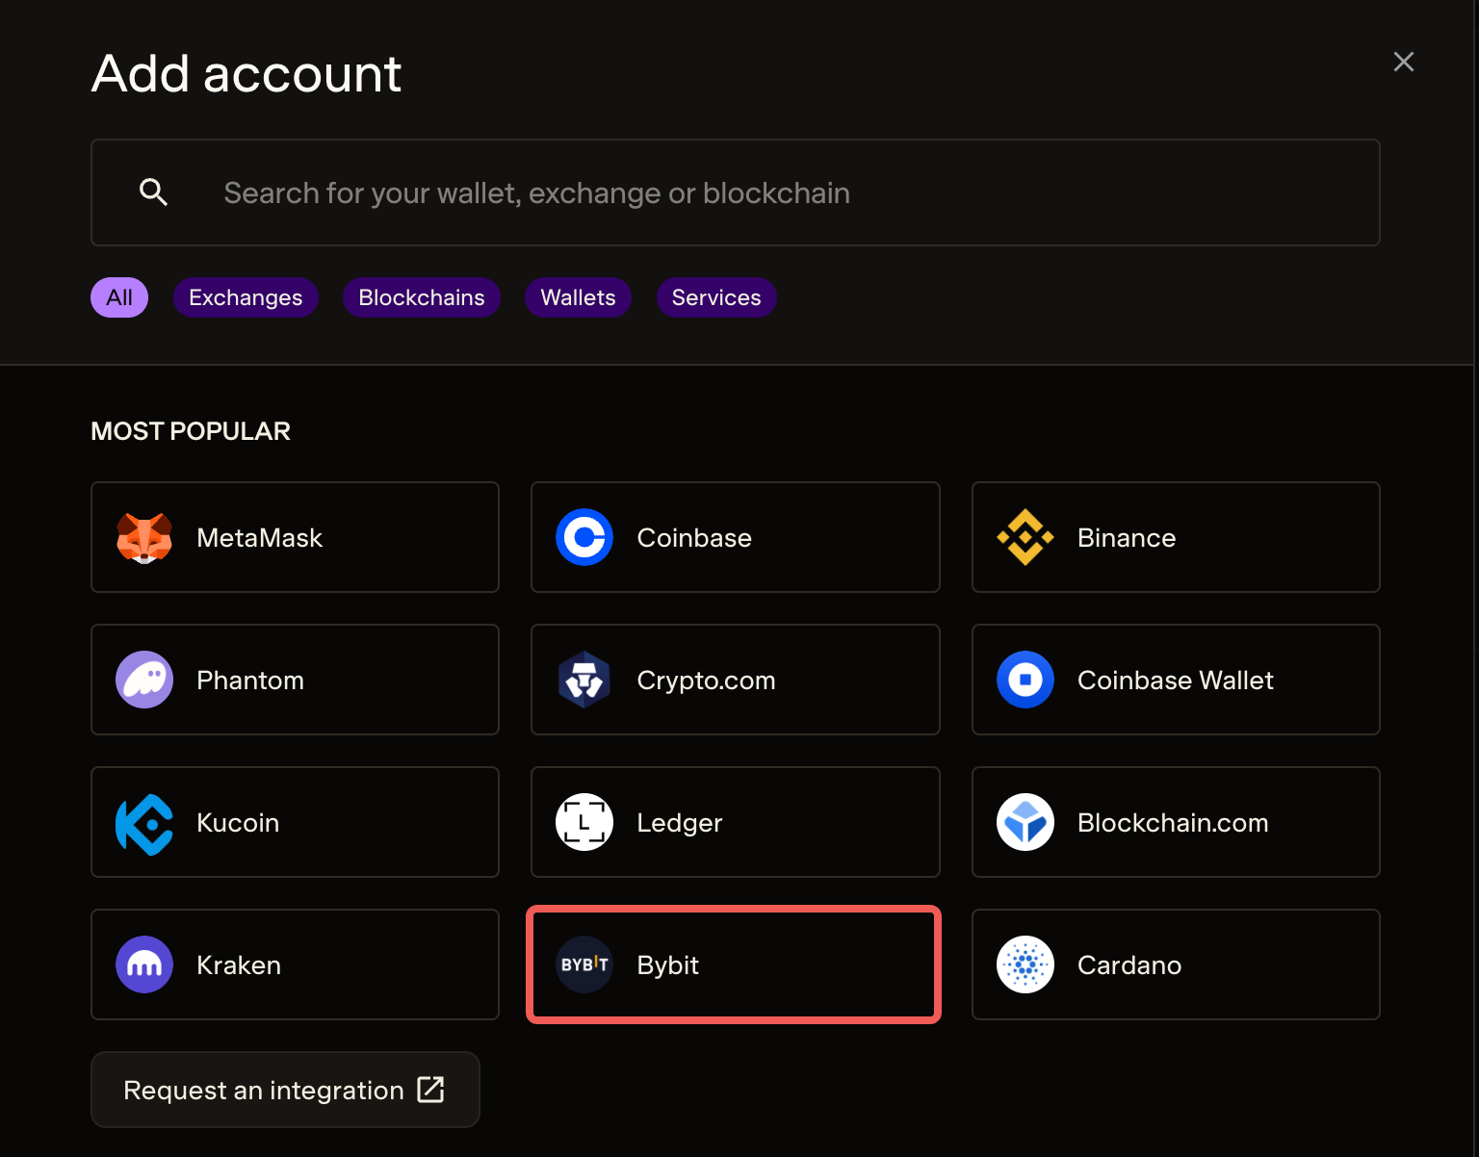The width and height of the screenshot is (1479, 1157).
Task: Choose the Bybit account option
Action: [734, 964]
